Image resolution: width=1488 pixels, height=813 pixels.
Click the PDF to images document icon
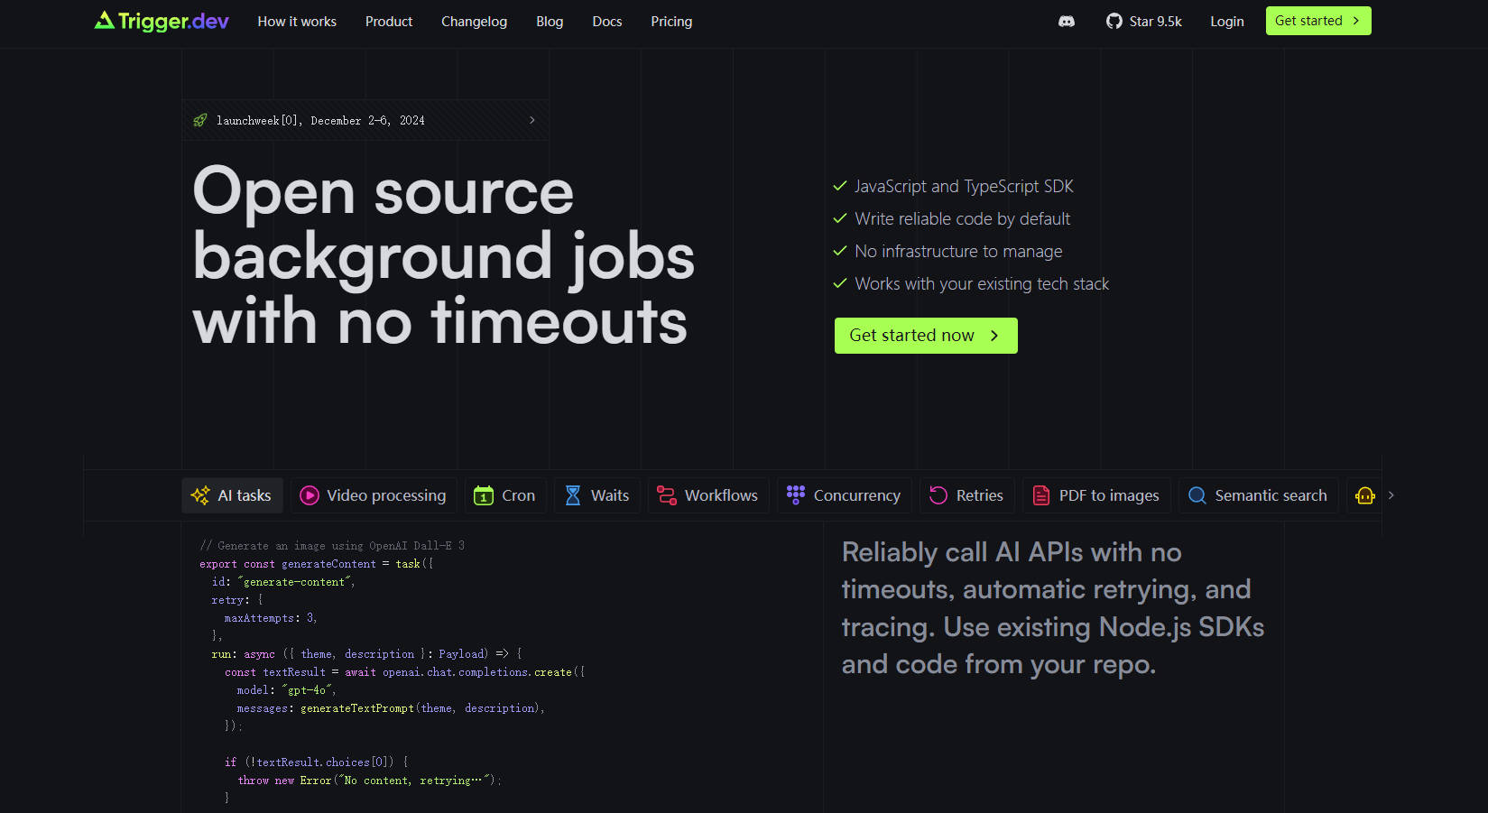click(1041, 495)
